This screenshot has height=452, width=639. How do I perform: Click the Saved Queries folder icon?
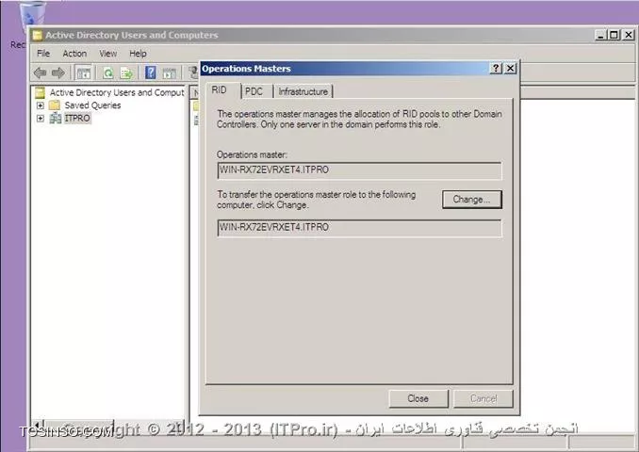pos(55,105)
